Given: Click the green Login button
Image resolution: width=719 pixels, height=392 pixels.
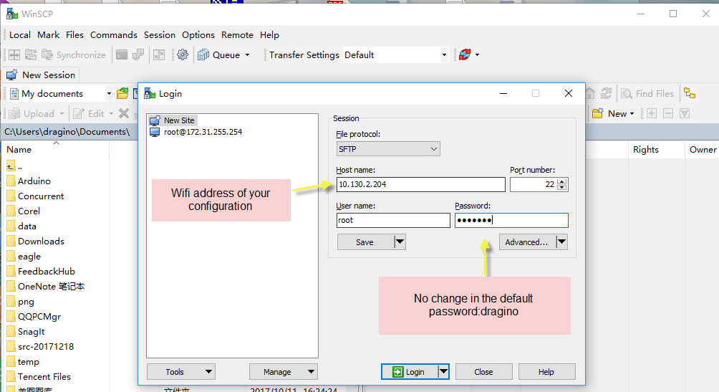Looking at the screenshot, I should coord(409,372).
